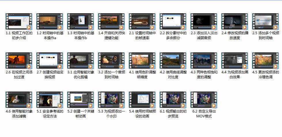Viewport: 282px width, 137px height.
Task: Select video 5.3 为视频添加一个水印
Action: [111, 100]
